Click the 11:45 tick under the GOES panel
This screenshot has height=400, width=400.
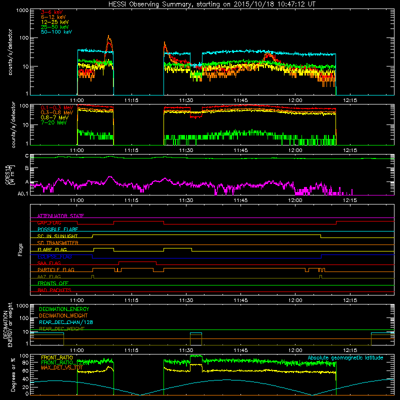click(240, 200)
